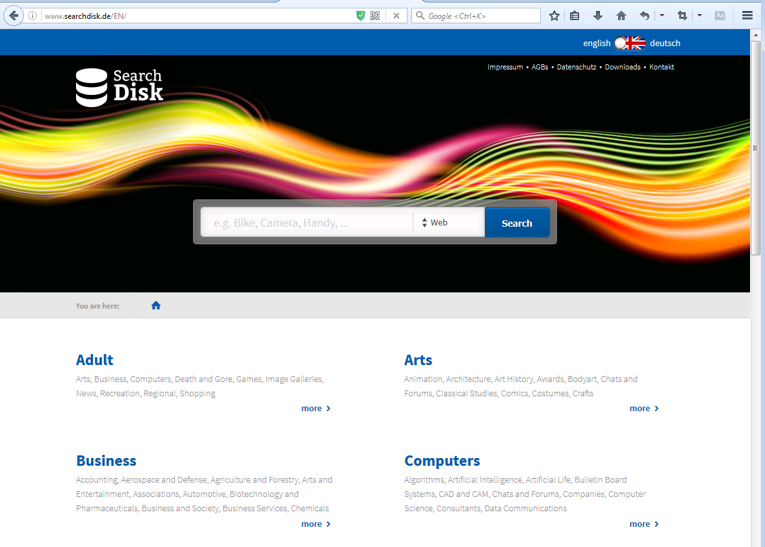The image size is (765, 547).
Task: Click 'Consultants' in Computers list
Action: click(458, 508)
